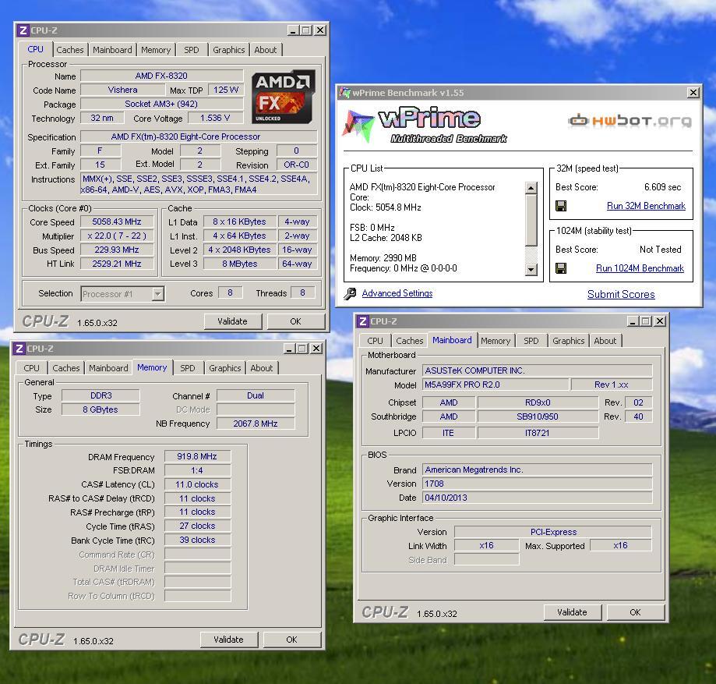Image resolution: width=716 pixels, height=684 pixels.
Task: Click HT Link value 2529.21 MHz
Action: pyautogui.click(x=117, y=264)
